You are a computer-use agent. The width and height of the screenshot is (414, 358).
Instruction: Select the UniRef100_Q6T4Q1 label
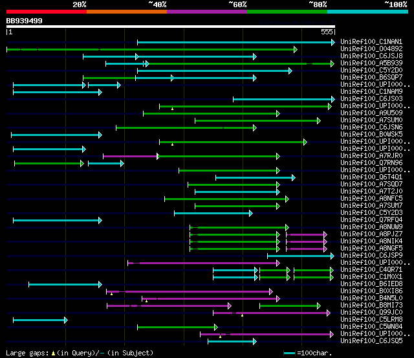point(371,177)
